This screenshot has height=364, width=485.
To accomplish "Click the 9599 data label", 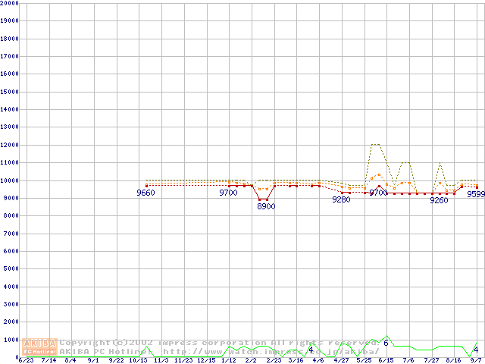I will (x=475, y=194).
